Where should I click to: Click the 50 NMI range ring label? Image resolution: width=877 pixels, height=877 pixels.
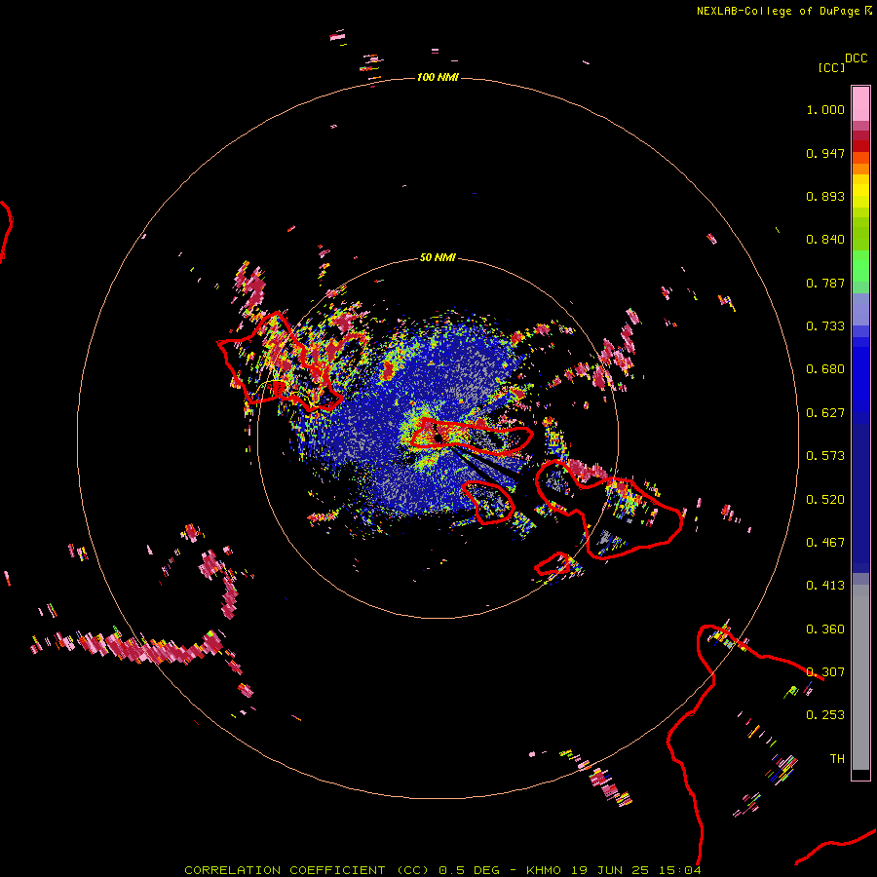438,257
